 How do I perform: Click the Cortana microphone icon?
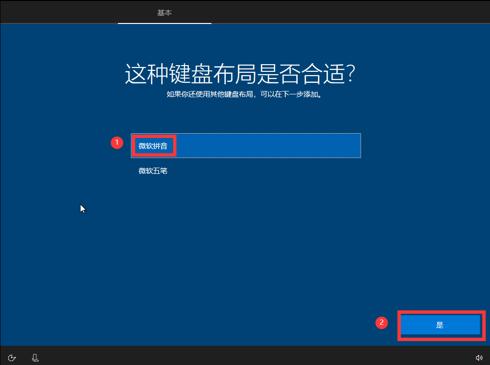[x=35, y=358]
